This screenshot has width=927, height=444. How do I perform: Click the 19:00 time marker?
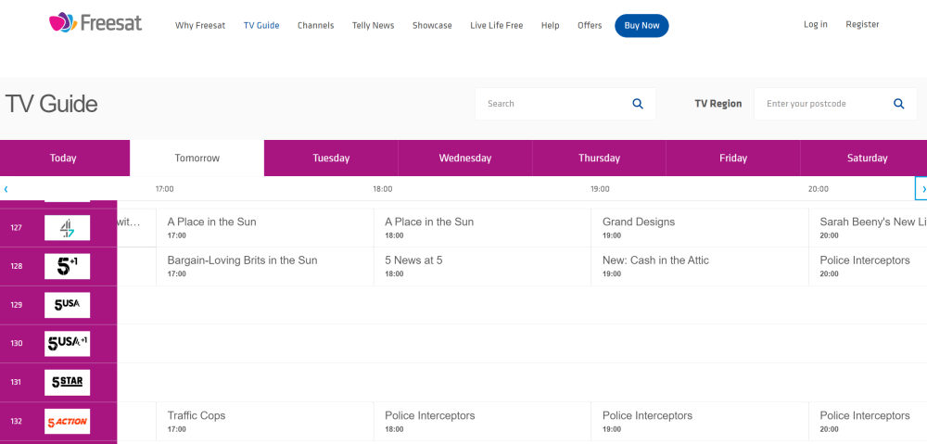pos(600,189)
